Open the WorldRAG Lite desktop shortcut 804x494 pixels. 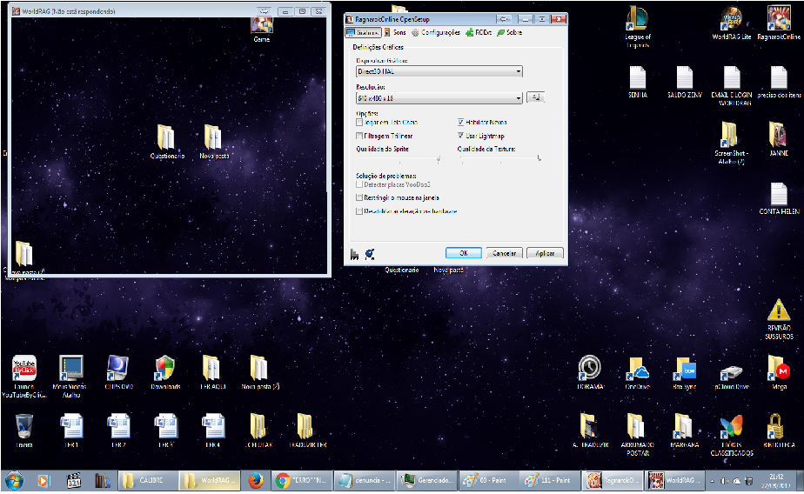(732, 23)
